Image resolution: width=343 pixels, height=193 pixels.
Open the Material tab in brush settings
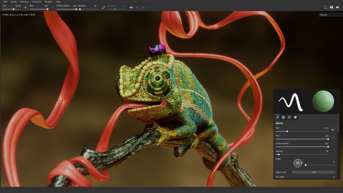coord(295,117)
